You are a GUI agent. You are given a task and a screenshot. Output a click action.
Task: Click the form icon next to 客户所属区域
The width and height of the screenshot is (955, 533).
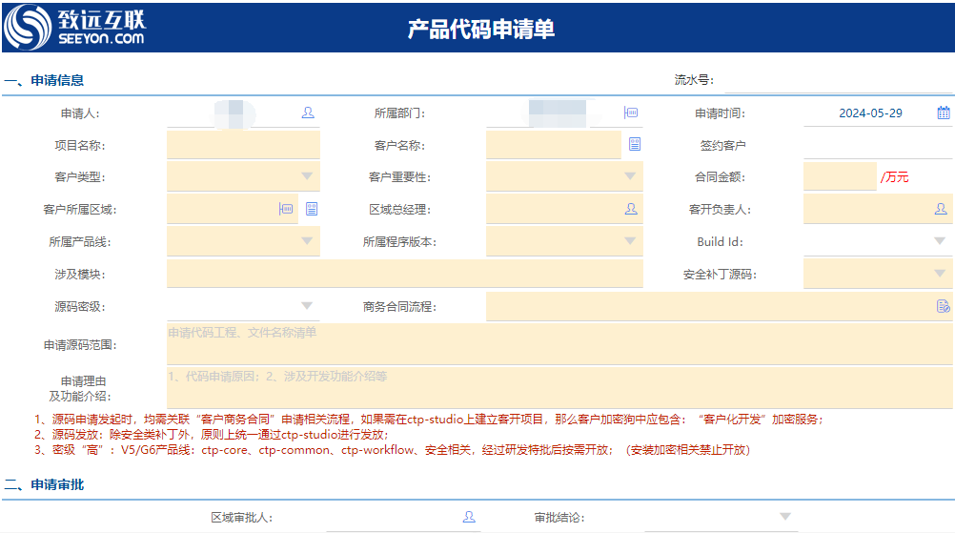point(312,209)
